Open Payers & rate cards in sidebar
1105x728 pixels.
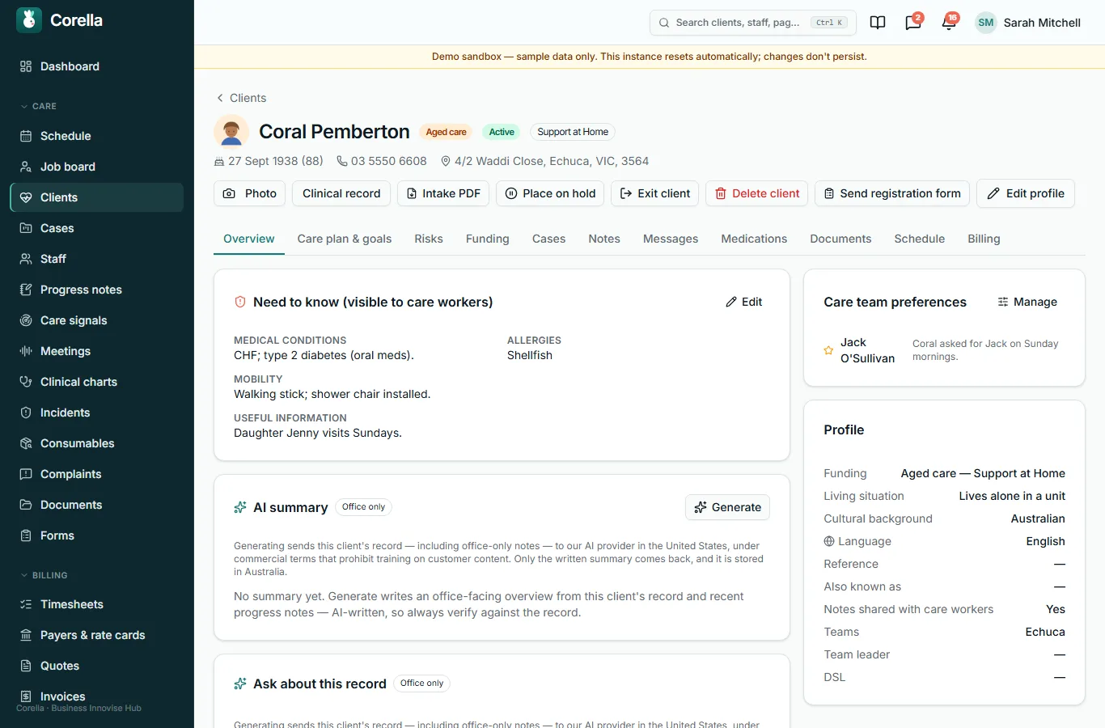coord(97,635)
